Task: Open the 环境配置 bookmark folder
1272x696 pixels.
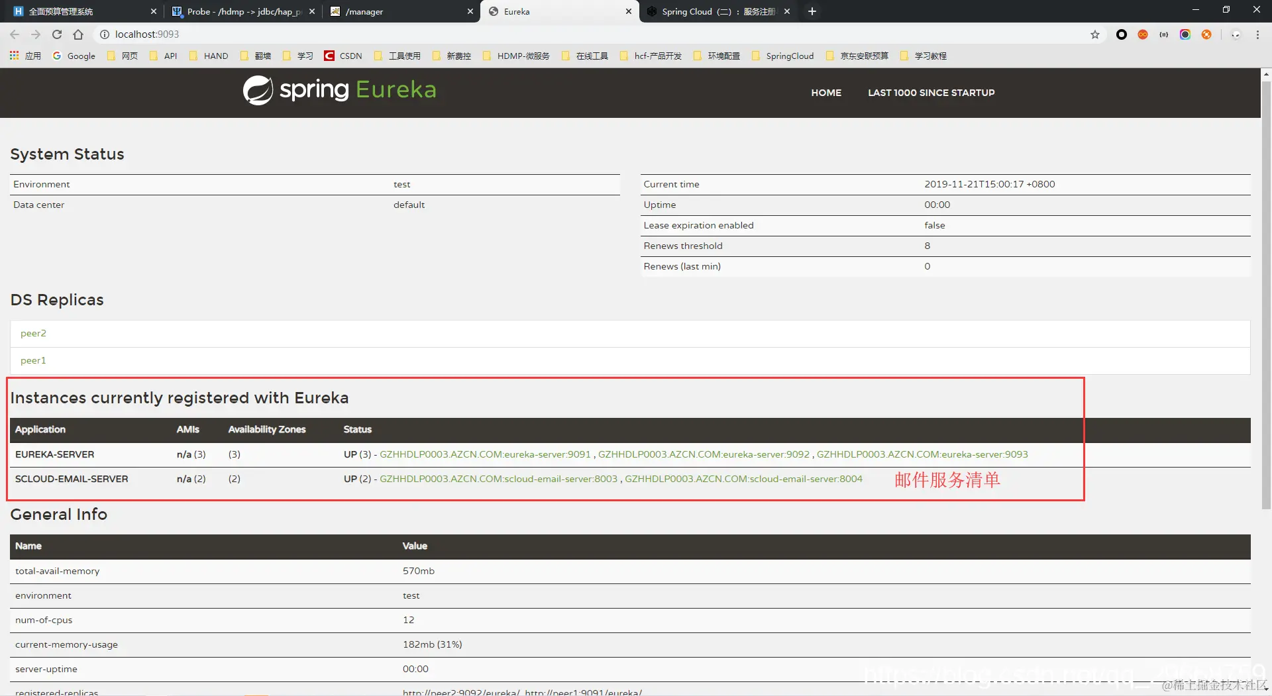Action: click(717, 56)
